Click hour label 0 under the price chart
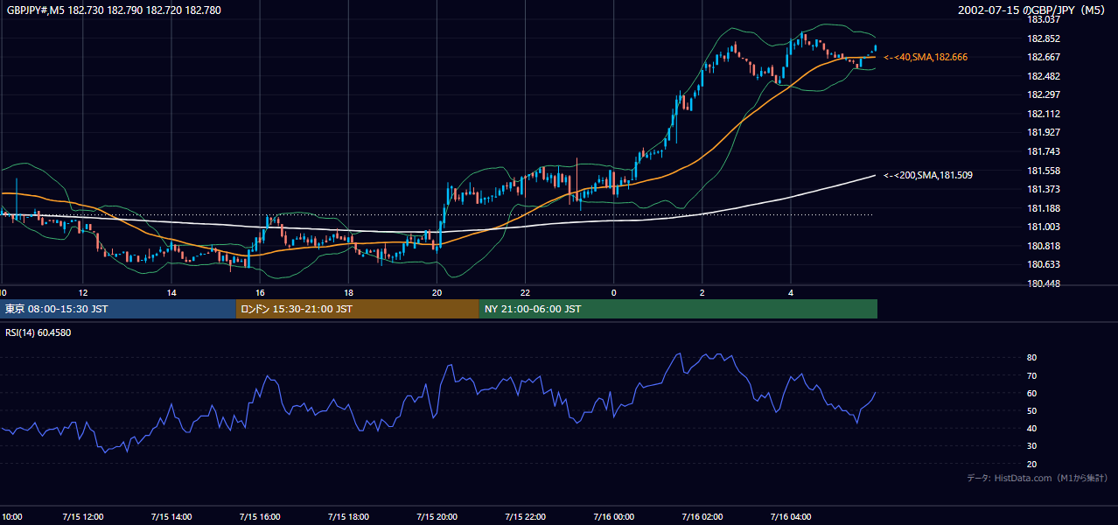 pos(614,292)
